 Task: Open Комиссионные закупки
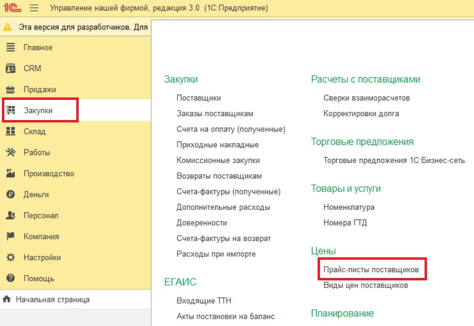218,160
